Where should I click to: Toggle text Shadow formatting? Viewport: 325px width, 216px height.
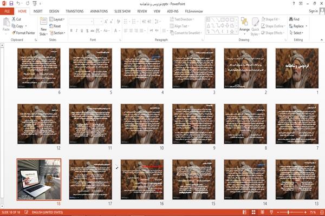(x=87, y=31)
